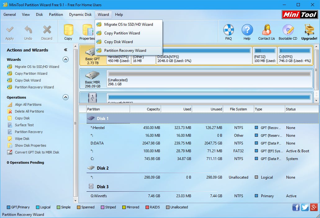Collapse the Actions and Wizards panel

(65, 50)
